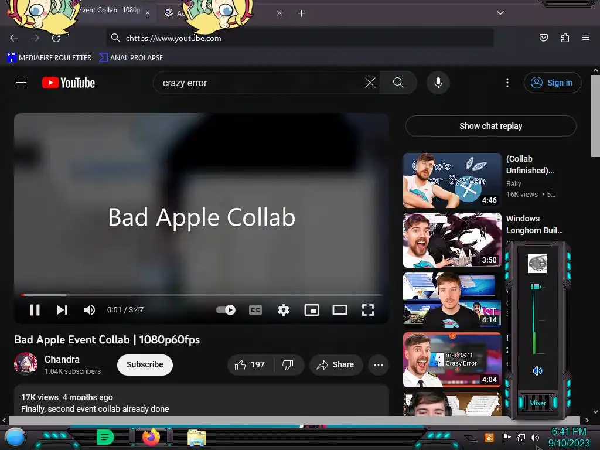Mute the video player volume

[x=90, y=310]
